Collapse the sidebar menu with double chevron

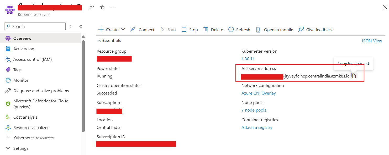tap(81, 26)
